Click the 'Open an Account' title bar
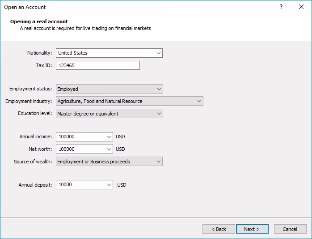Viewport: 312px width, 239px height. 134,7
